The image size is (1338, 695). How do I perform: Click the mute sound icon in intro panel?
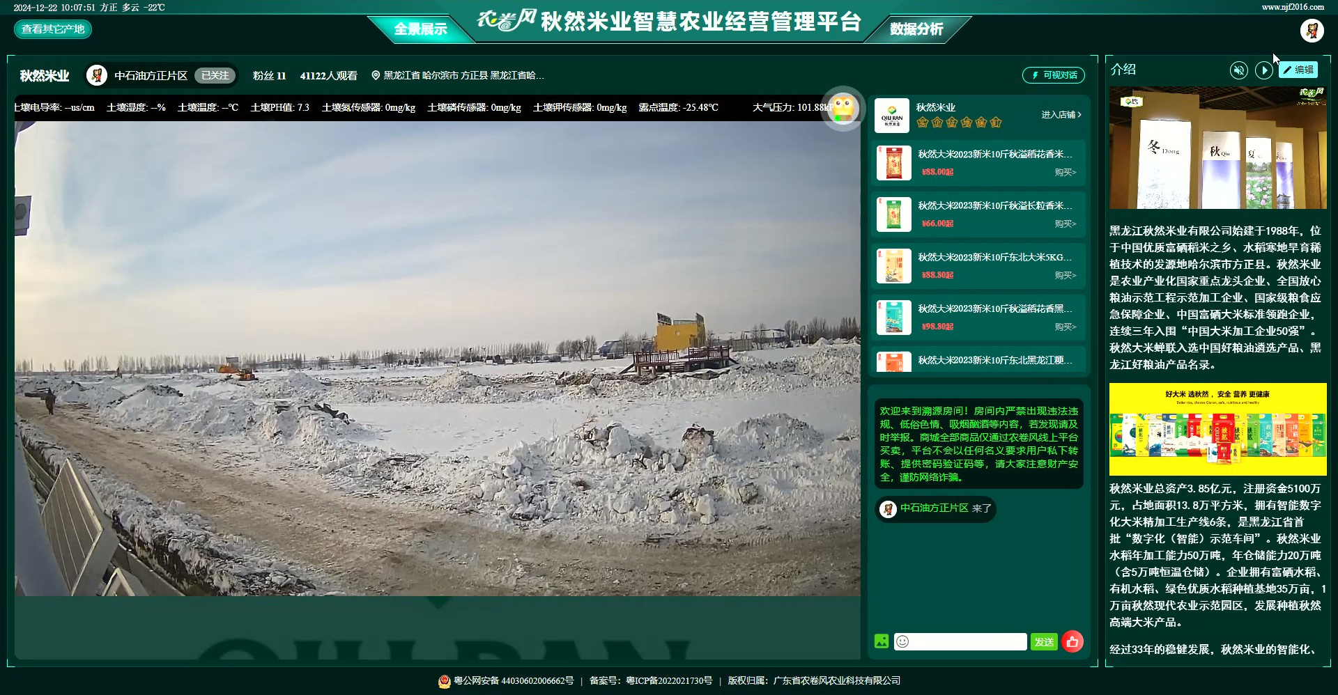[1238, 70]
